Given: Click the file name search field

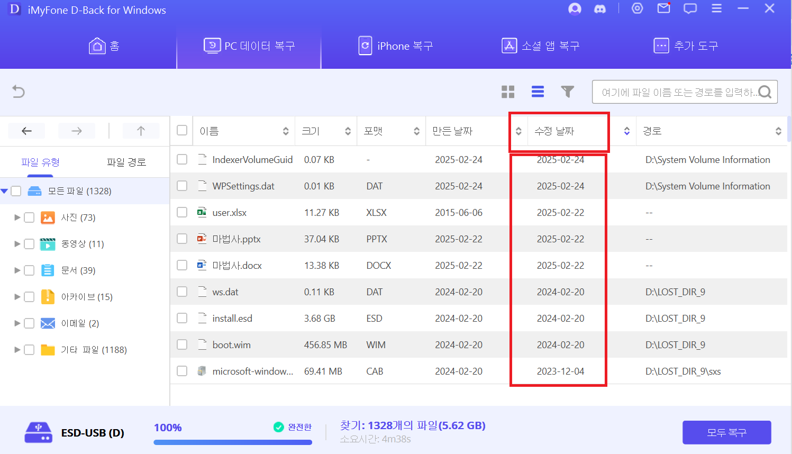Looking at the screenshot, I should 685,92.
